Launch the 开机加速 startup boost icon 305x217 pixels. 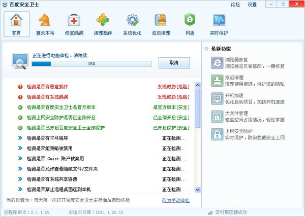click(x=217, y=98)
